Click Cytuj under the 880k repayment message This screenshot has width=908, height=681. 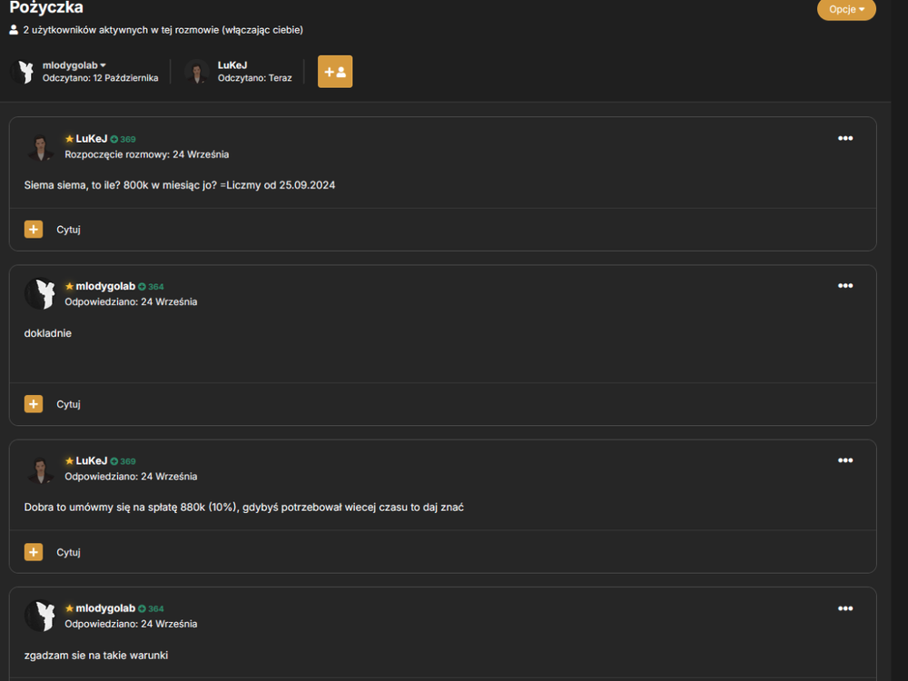coord(68,552)
